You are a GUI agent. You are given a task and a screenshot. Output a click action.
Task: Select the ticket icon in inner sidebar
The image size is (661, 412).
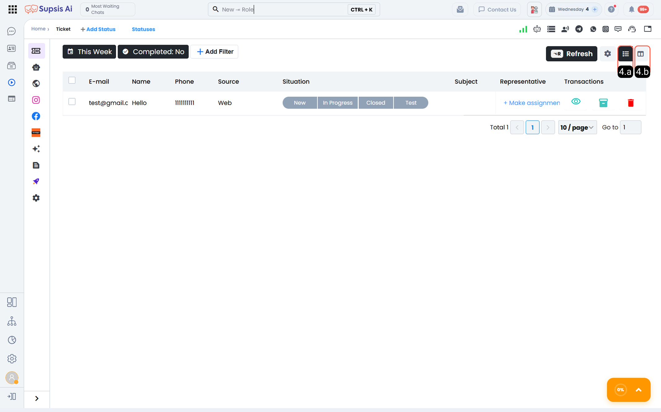[36, 51]
